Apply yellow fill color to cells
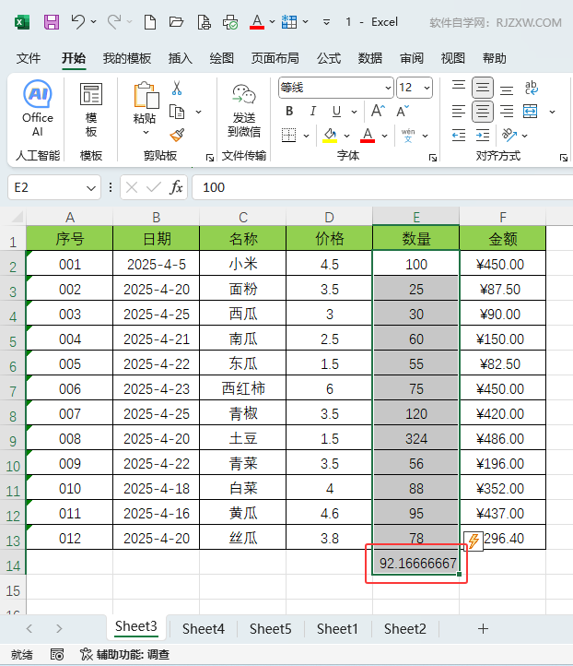The image size is (573, 666). coord(330,136)
